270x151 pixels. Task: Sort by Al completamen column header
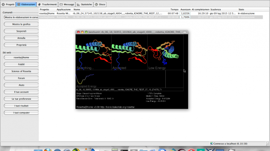(201, 9)
